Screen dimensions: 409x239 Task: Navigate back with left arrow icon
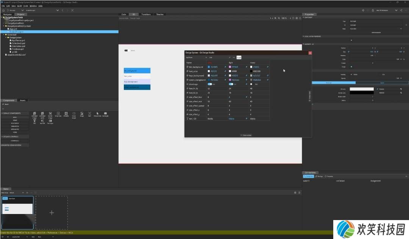(x=62, y=11)
